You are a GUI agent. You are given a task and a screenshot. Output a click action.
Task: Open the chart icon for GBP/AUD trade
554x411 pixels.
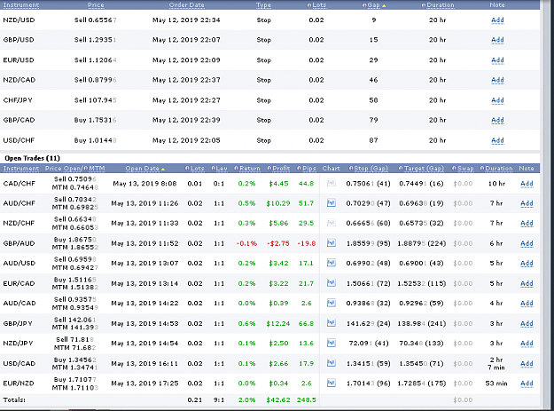click(331, 243)
